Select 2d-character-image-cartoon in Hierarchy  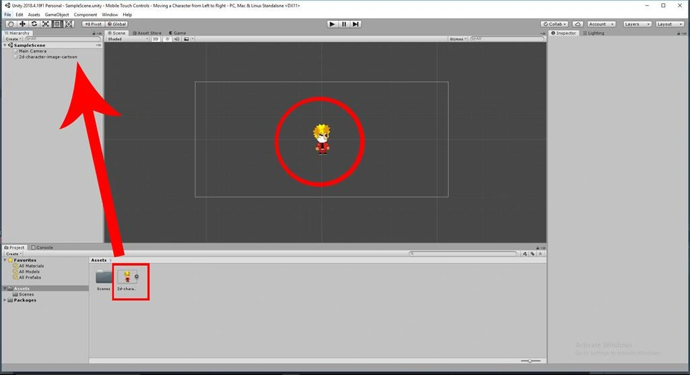click(45, 57)
